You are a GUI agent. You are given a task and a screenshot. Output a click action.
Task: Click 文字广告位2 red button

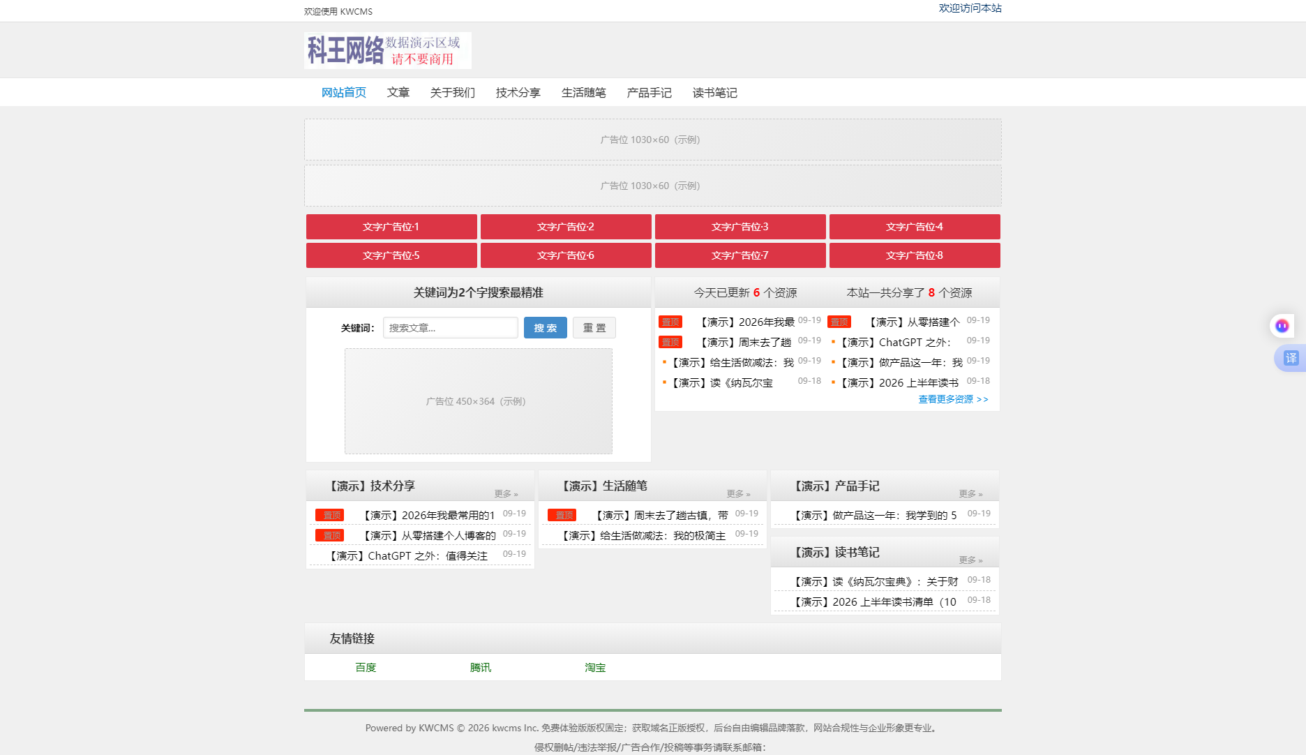point(566,227)
